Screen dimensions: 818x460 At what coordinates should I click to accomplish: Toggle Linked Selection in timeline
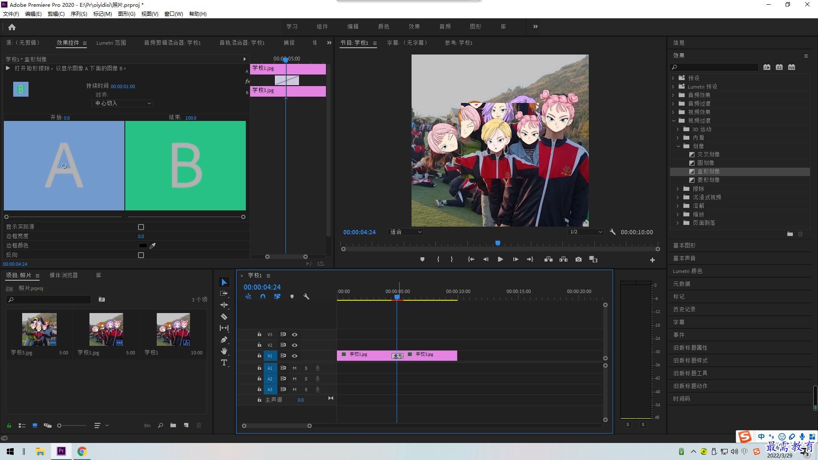(277, 296)
